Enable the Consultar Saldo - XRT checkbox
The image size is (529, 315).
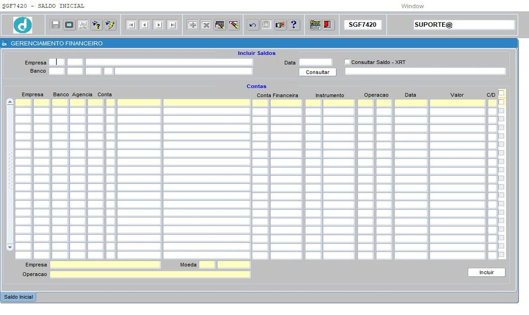[x=347, y=62]
